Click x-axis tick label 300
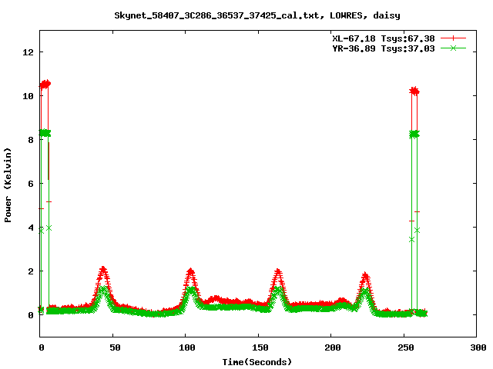Screen dimensions: 493x369 (478, 347)
